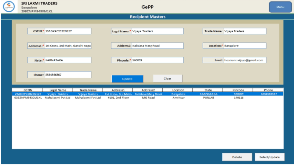
Task: Click the blue Update button
Action: click(x=127, y=79)
